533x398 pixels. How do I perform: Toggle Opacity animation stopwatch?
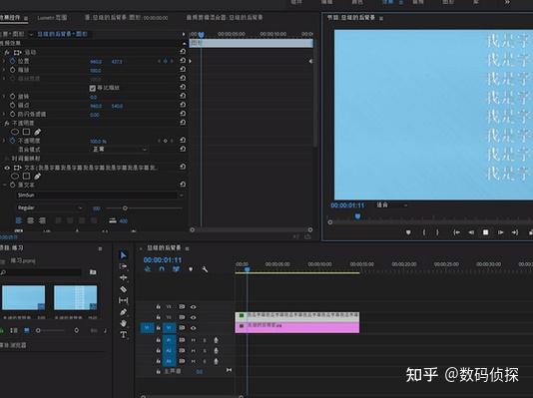click(x=13, y=141)
